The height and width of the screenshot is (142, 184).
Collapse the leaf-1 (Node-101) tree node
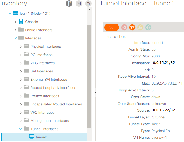click(x=10, y=13)
